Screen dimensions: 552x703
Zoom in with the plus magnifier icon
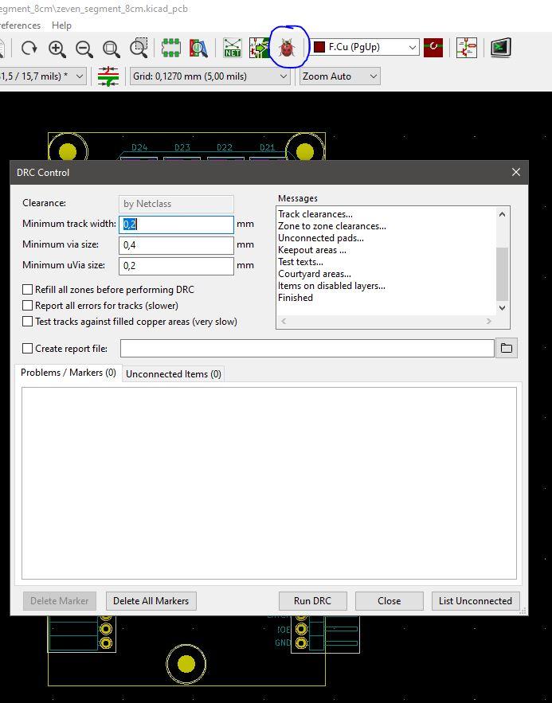57,48
